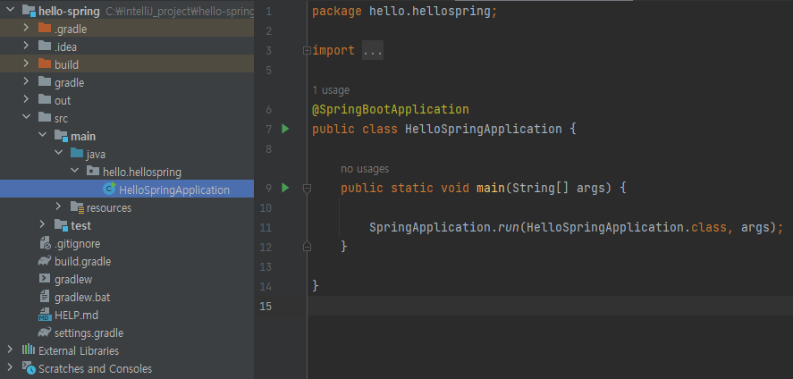The height and width of the screenshot is (379, 793).
Task: Click the .idea folder icon
Action: (x=45, y=46)
